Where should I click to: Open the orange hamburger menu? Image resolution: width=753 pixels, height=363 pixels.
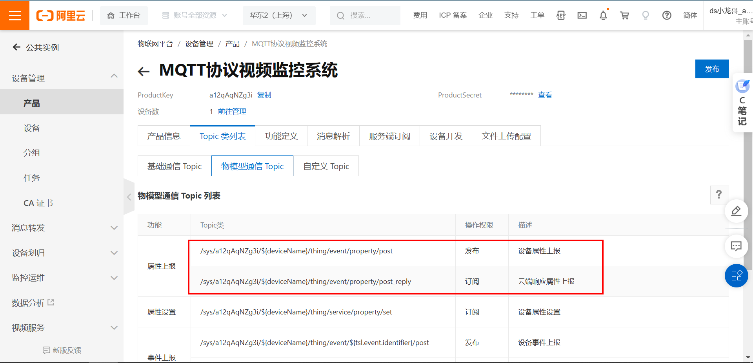pos(15,15)
